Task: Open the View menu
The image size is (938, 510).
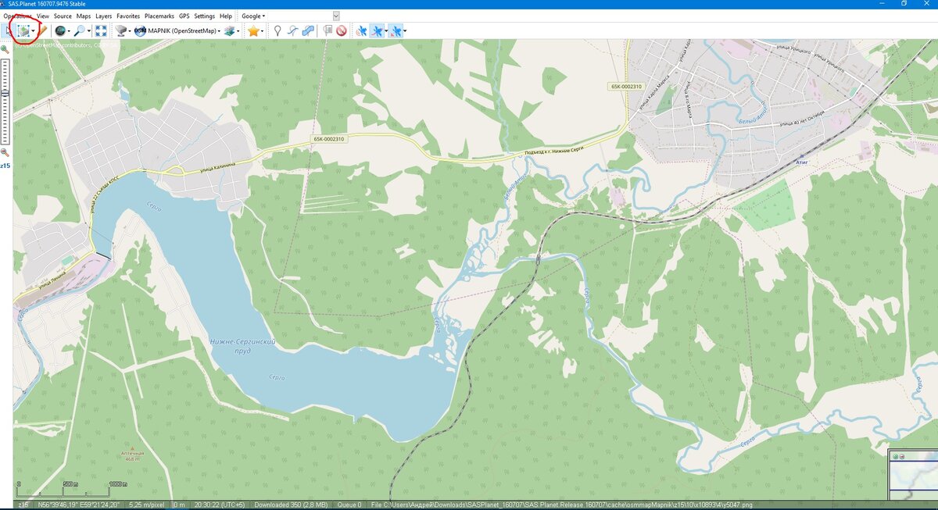Action: click(x=43, y=16)
